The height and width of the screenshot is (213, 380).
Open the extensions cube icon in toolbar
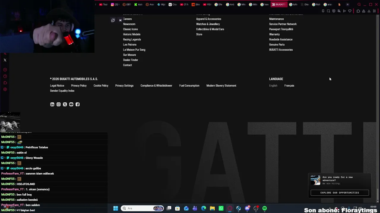[x=358, y=11]
